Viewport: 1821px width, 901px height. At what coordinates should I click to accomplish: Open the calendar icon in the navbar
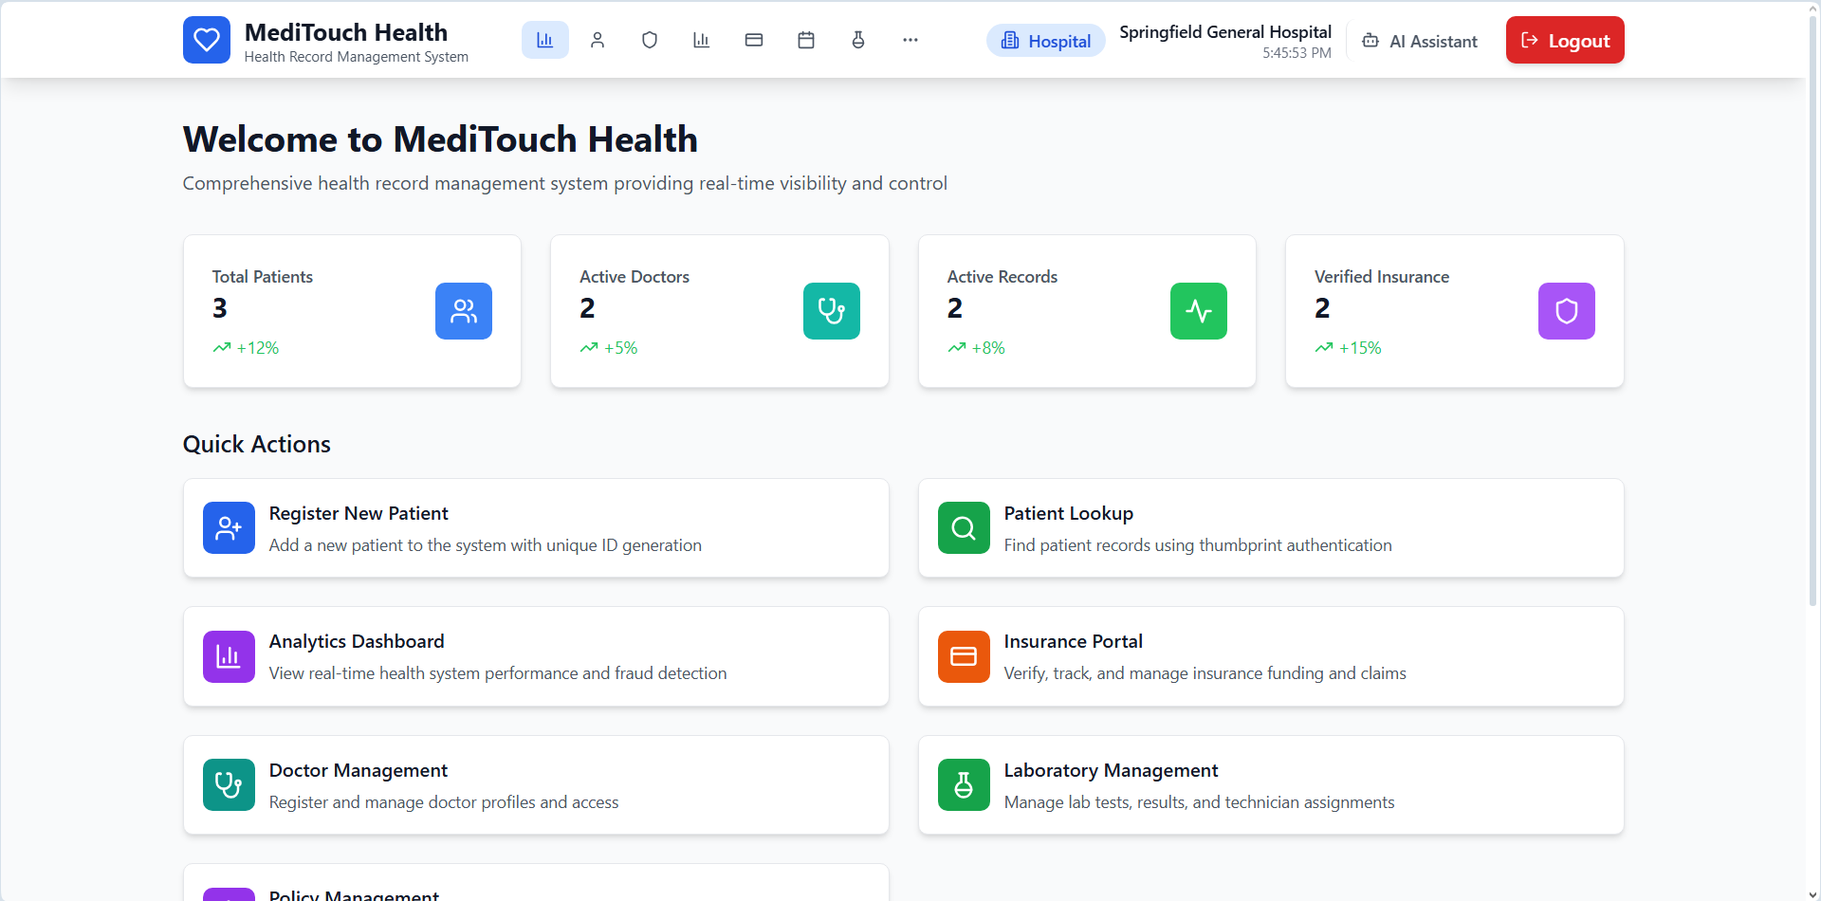(x=806, y=40)
